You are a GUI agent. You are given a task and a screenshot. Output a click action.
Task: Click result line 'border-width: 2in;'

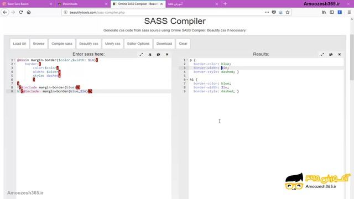pos(211,87)
